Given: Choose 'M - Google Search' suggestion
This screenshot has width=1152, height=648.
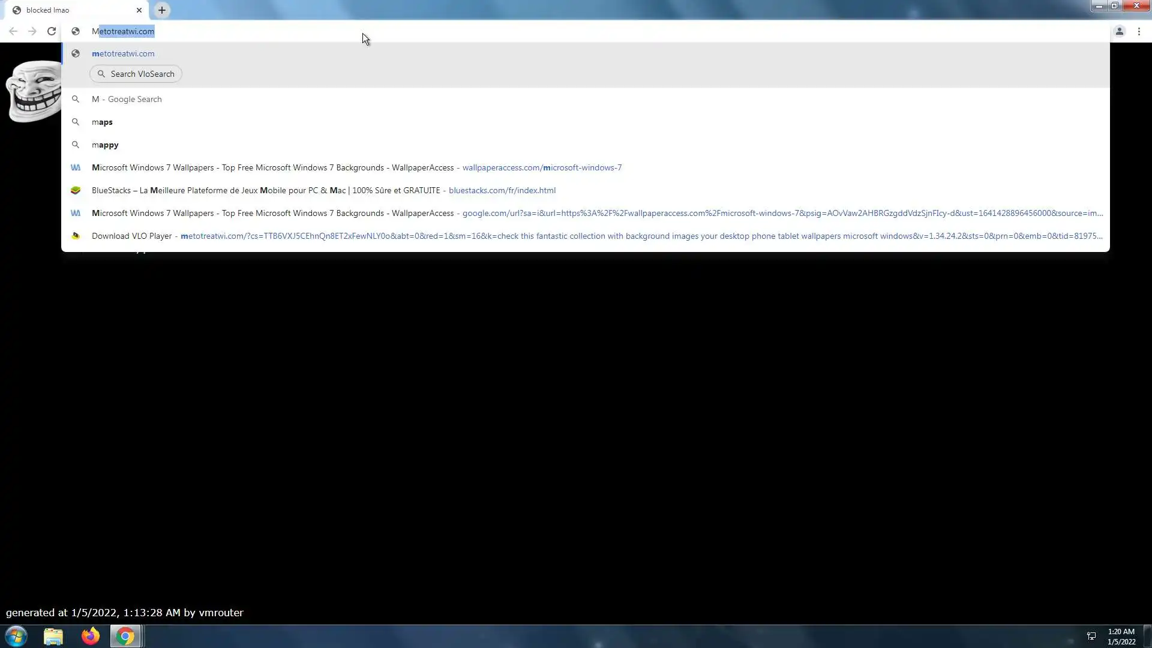Looking at the screenshot, I should 127,99.
